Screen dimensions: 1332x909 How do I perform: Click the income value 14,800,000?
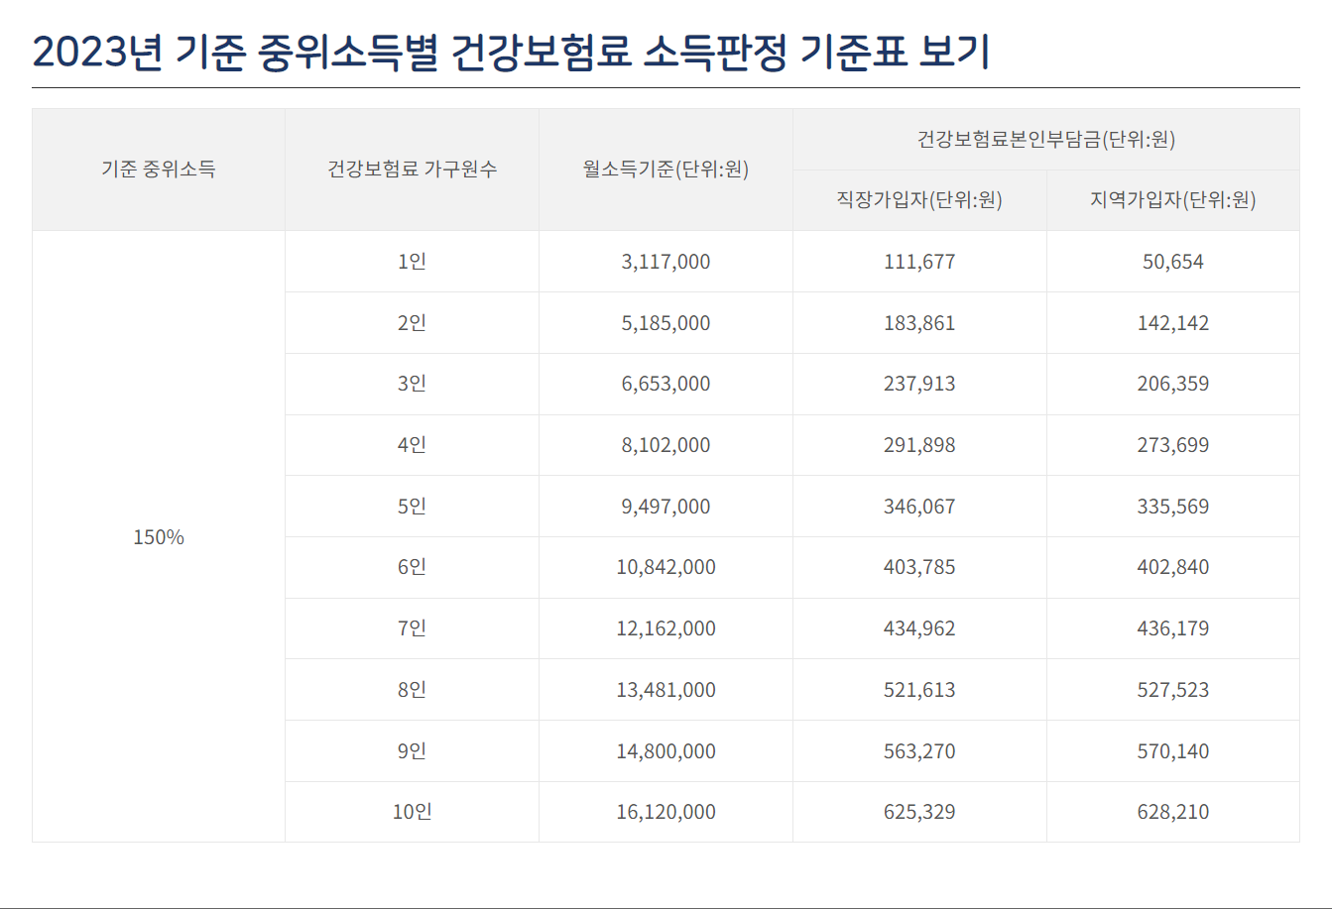[x=666, y=751]
